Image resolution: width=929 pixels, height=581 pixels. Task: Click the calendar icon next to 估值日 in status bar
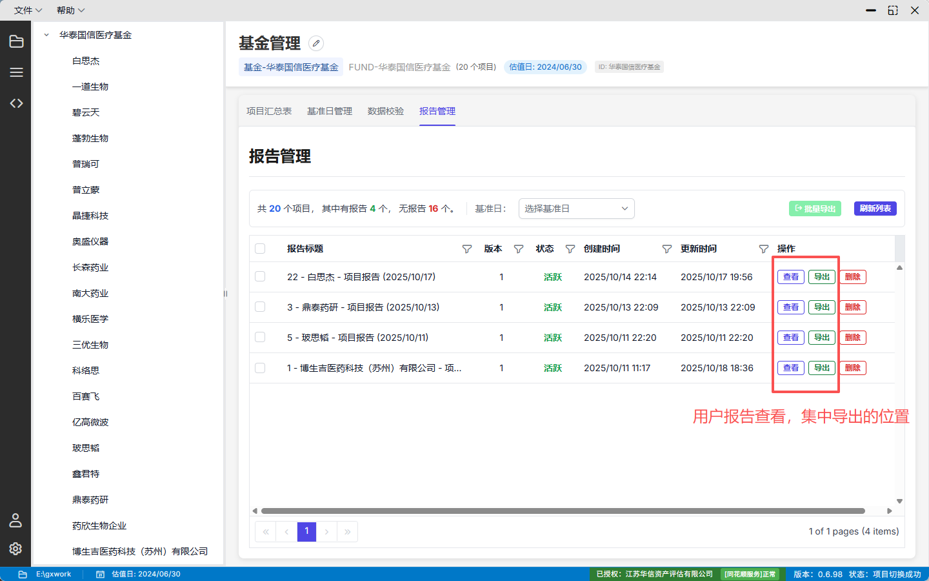(x=101, y=574)
